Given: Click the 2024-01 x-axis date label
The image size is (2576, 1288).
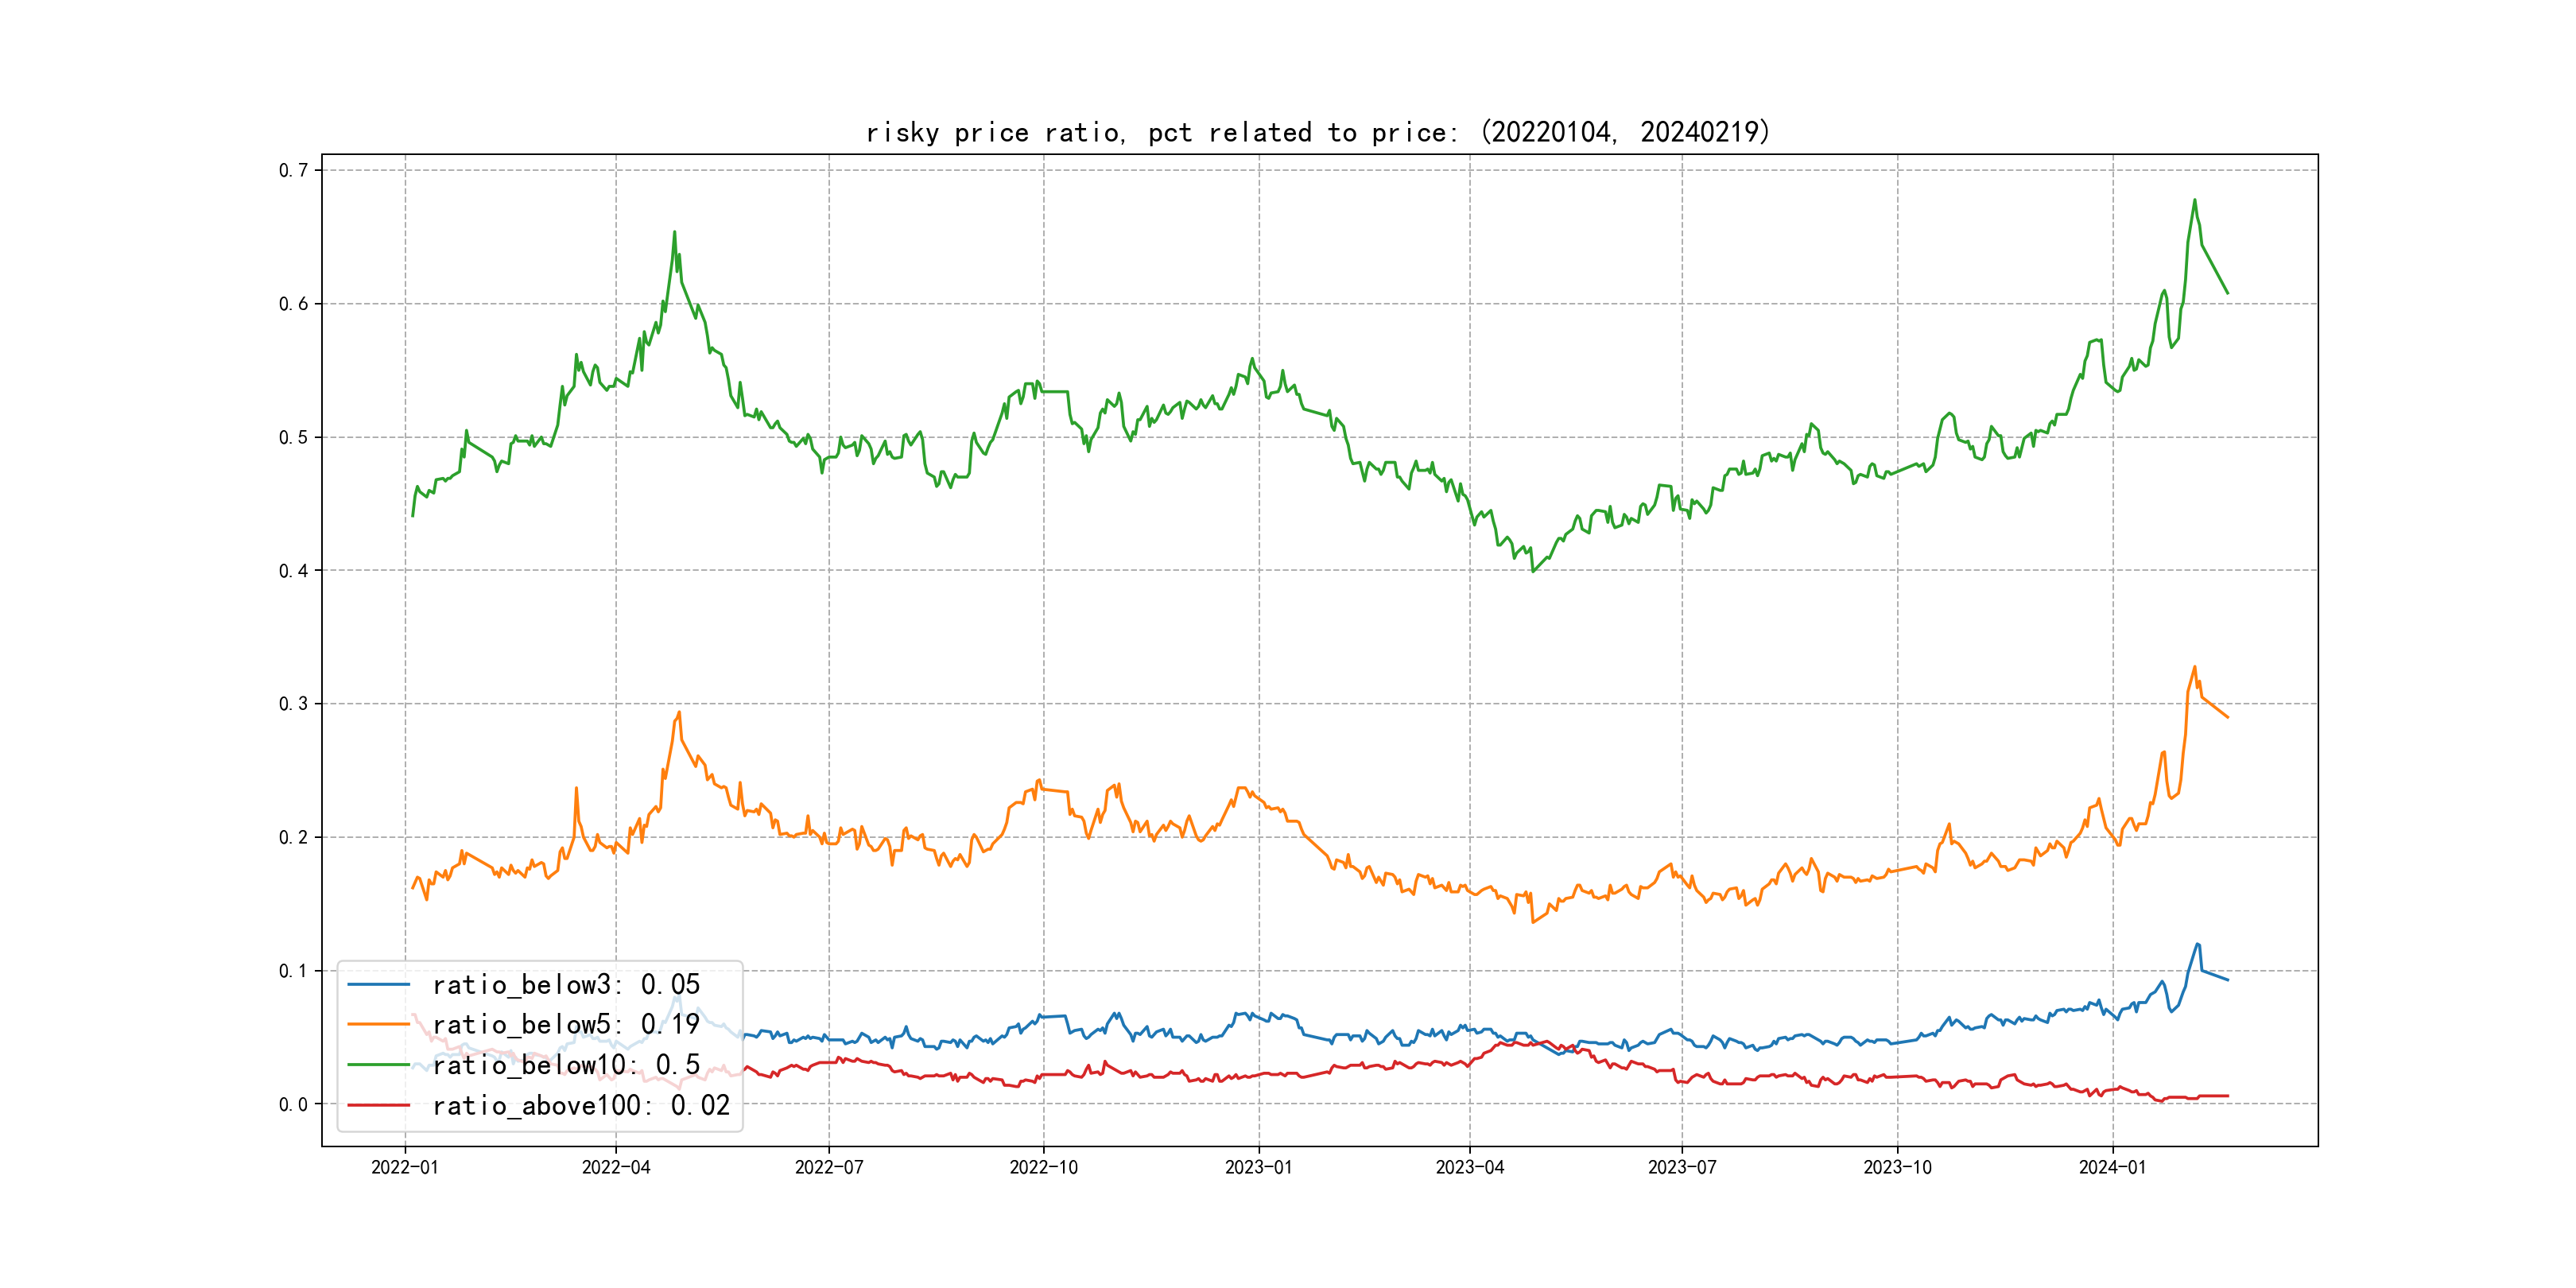Looking at the screenshot, I should [2112, 1168].
